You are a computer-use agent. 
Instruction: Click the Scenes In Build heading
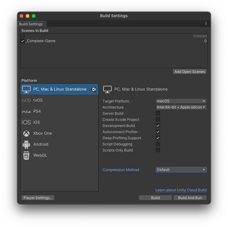point(35,31)
